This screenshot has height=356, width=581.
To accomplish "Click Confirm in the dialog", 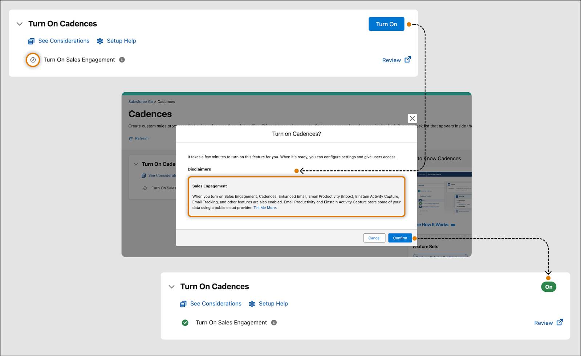I will pyautogui.click(x=400, y=238).
